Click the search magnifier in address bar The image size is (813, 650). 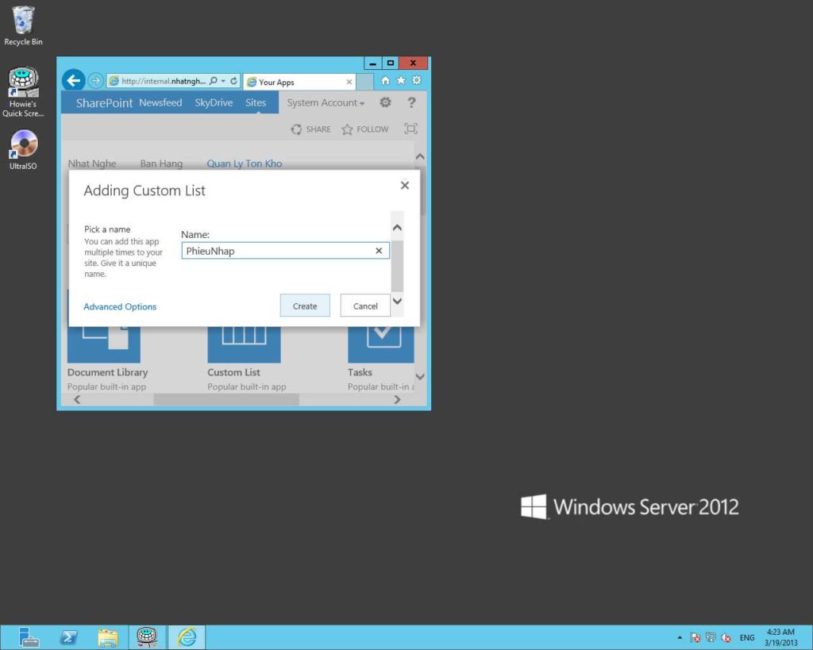213,81
